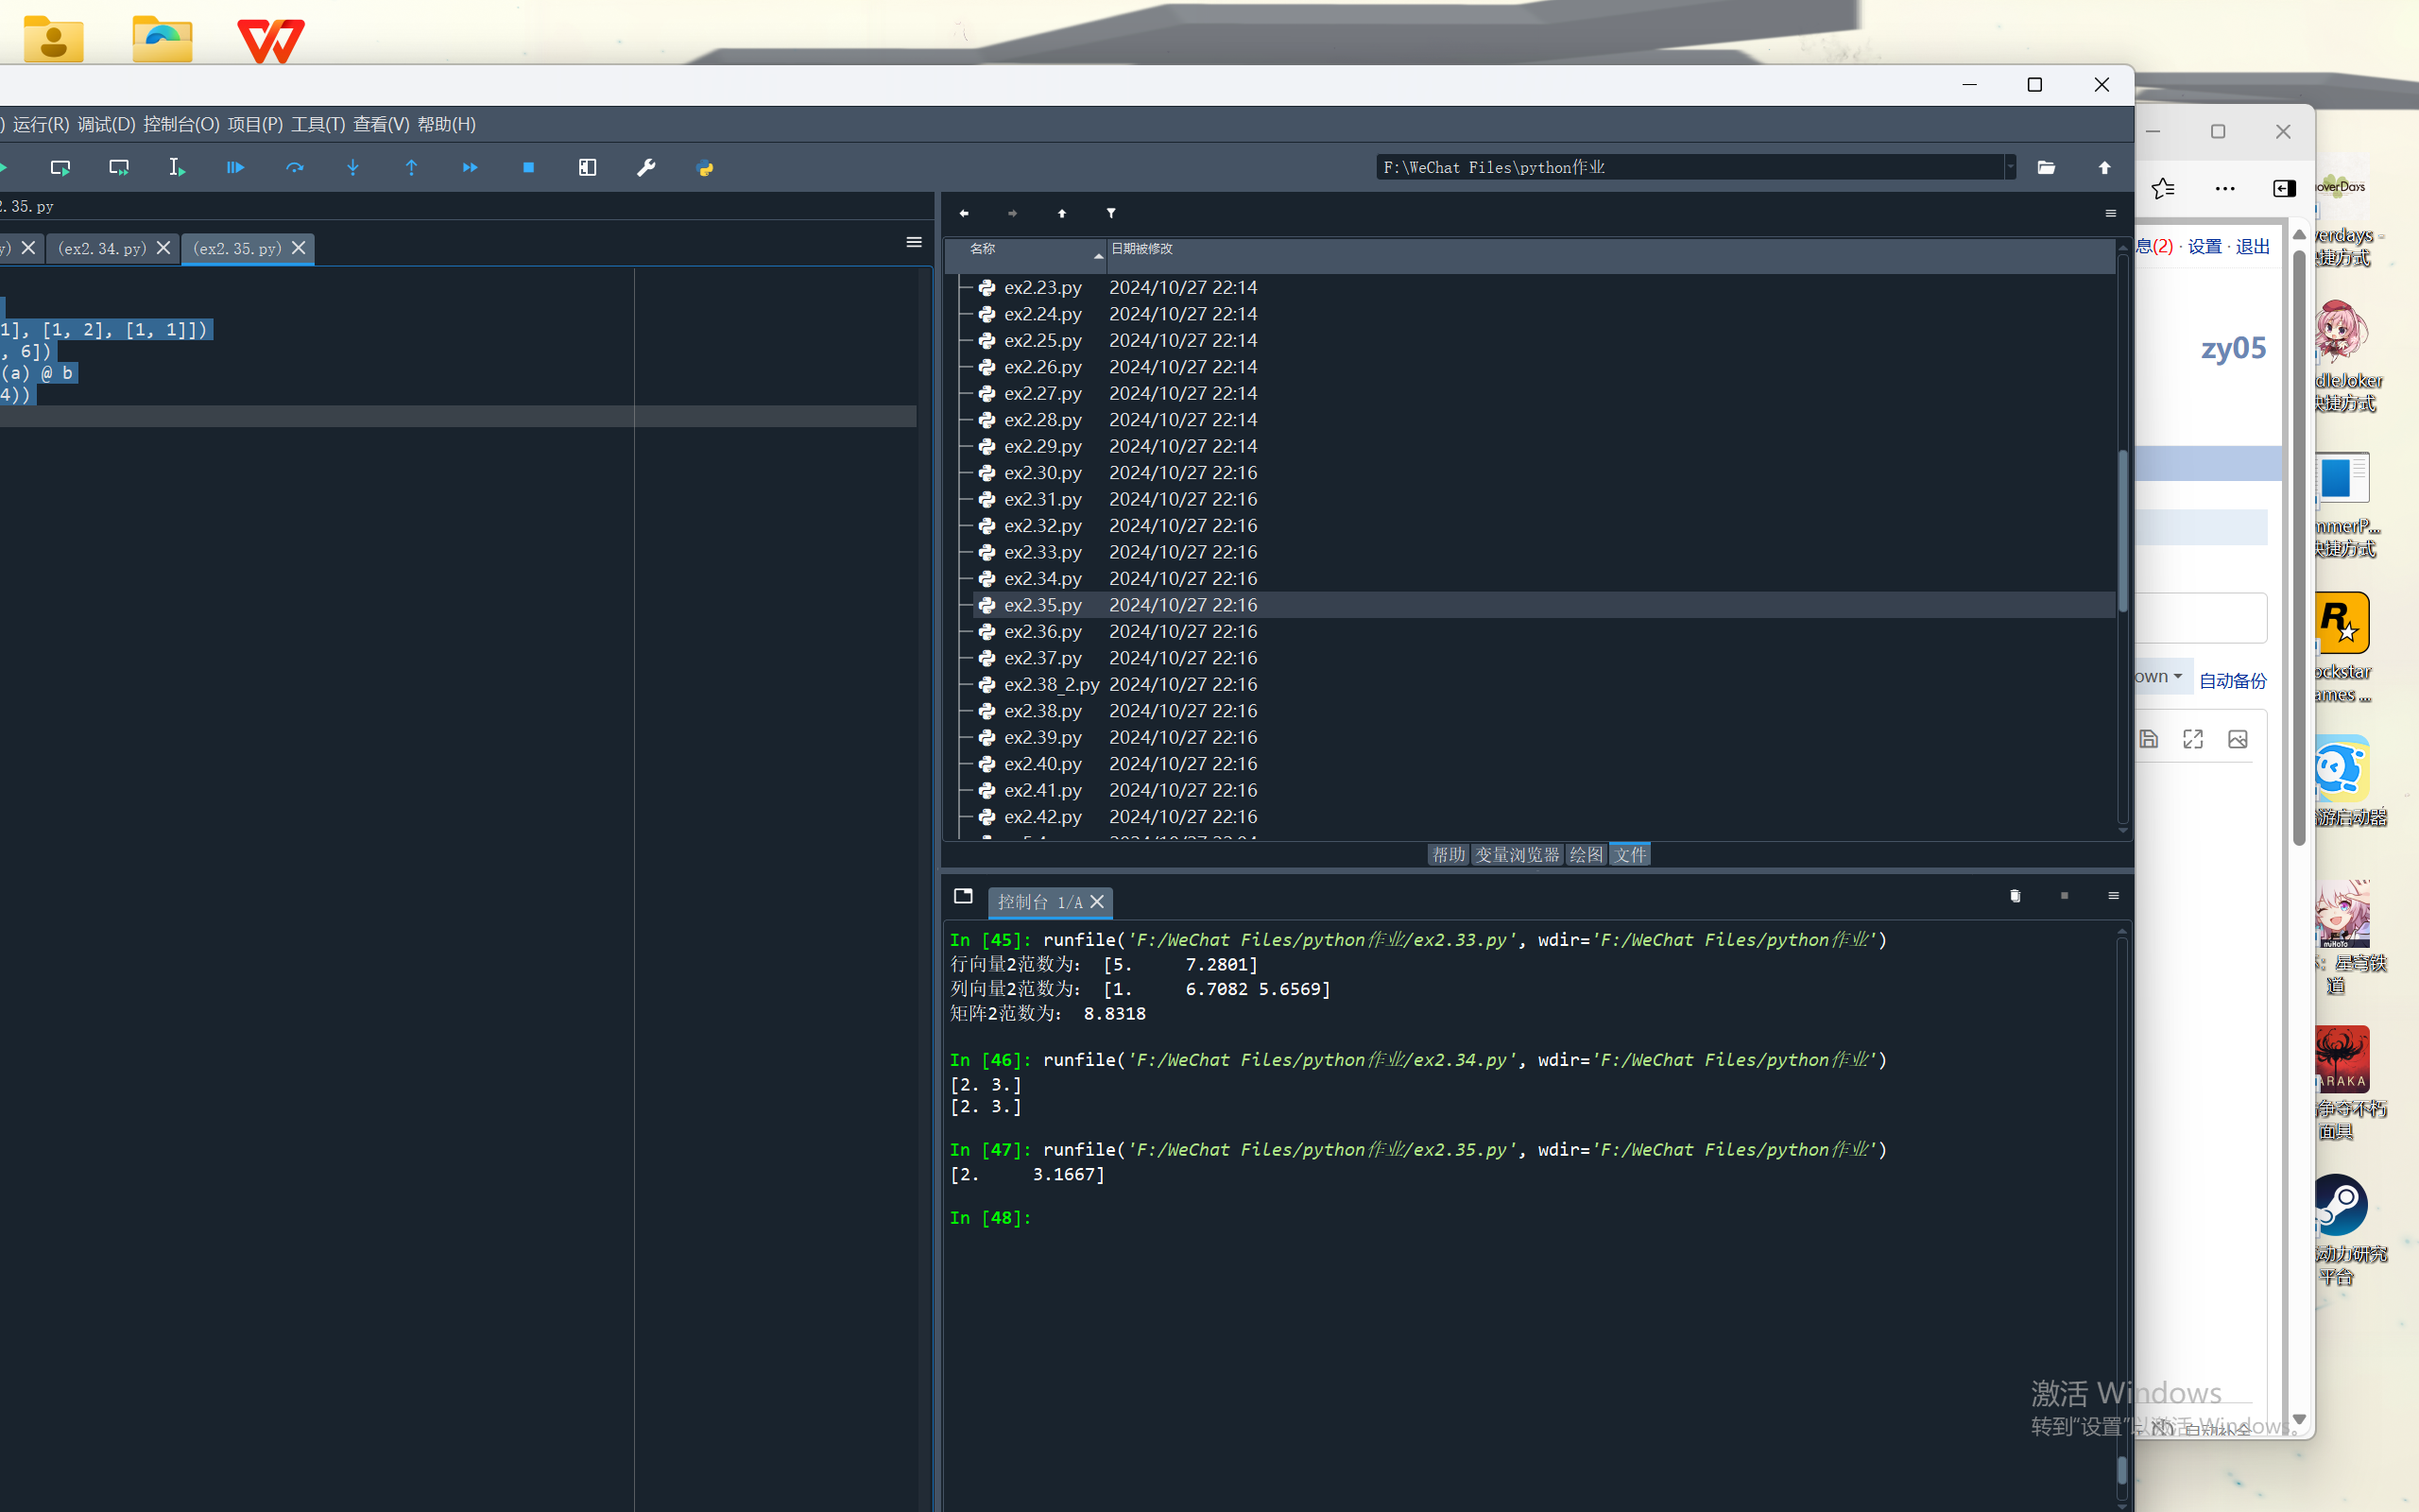Image resolution: width=2419 pixels, height=1512 pixels.
Task: Switch to the ex2.34.py editor tab
Action: (102, 248)
